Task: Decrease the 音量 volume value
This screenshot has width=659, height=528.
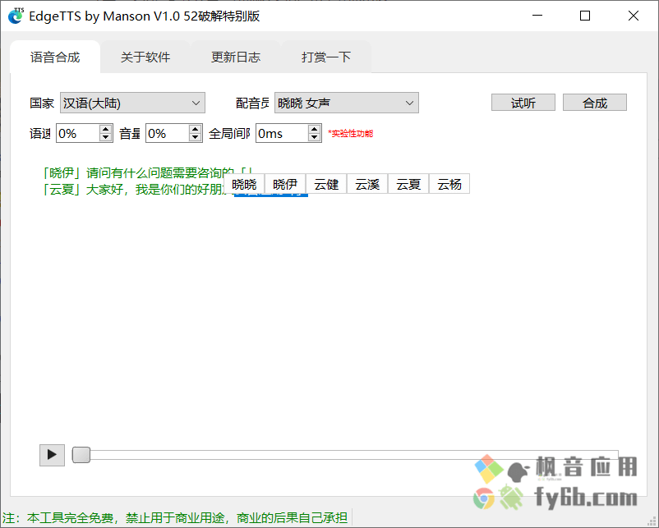Action: [195, 138]
